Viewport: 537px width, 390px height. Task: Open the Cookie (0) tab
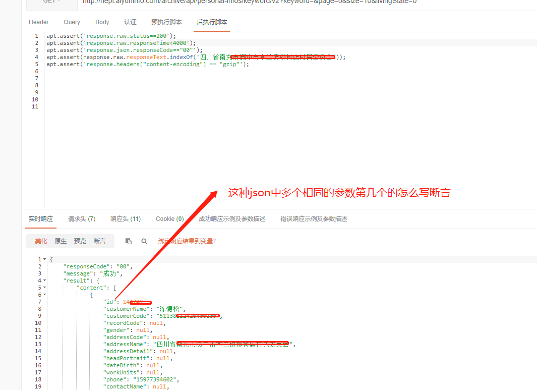coord(170,219)
